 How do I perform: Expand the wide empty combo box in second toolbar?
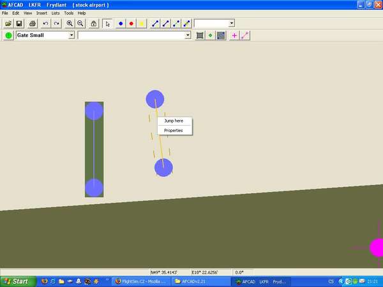pos(188,36)
